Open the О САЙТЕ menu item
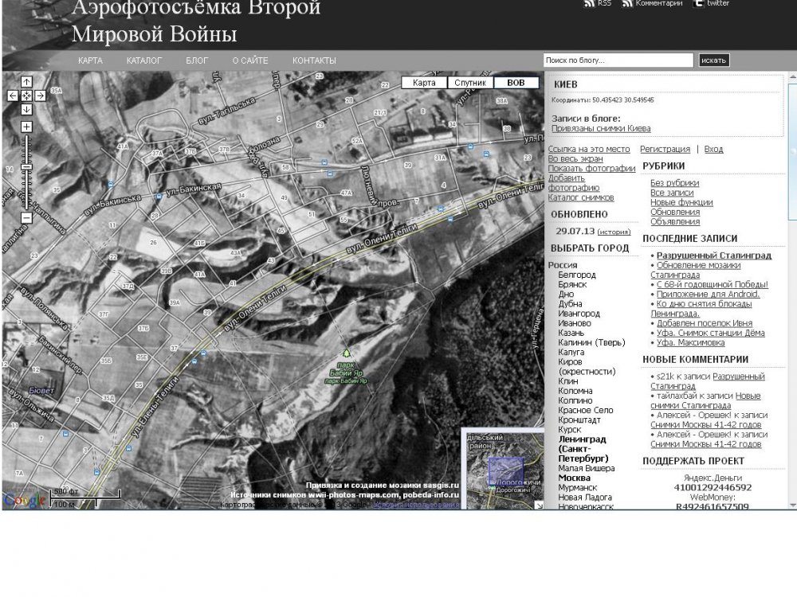The image size is (797, 597). (x=250, y=60)
